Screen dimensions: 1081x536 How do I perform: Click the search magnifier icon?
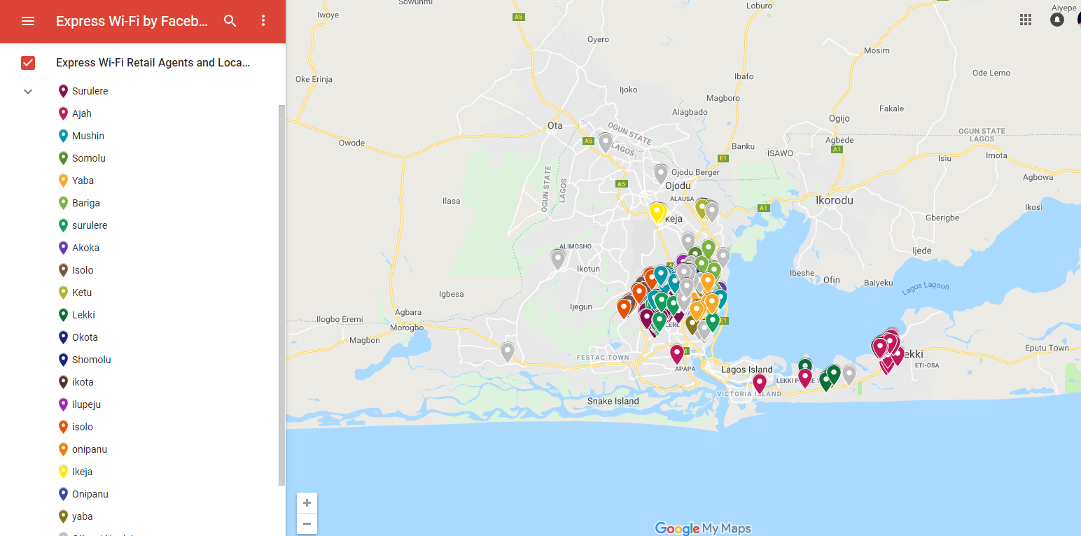click(230, 21)
